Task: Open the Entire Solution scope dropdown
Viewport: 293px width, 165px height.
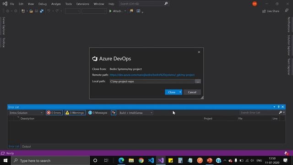Action: (x=26, y=113)
